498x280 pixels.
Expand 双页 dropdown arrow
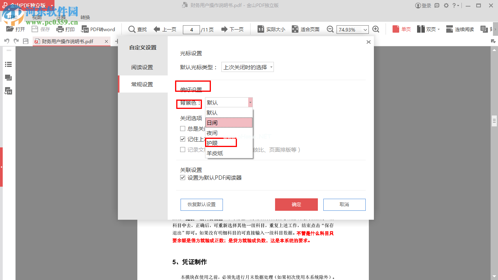click(438, 29)
